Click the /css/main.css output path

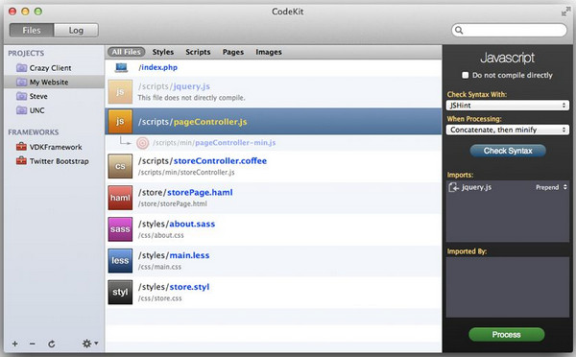[x=159, y=267]
